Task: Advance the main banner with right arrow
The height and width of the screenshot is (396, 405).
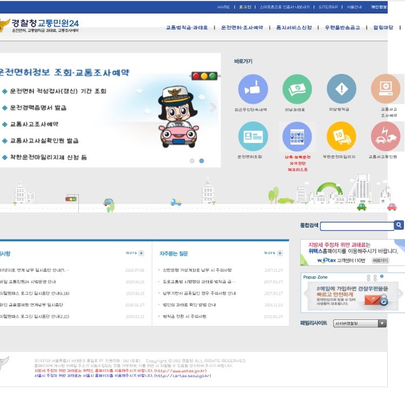Action: 213,107
